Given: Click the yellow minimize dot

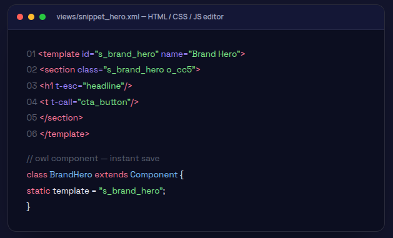Looking at the screenshot, I should [x=31, y=17].
